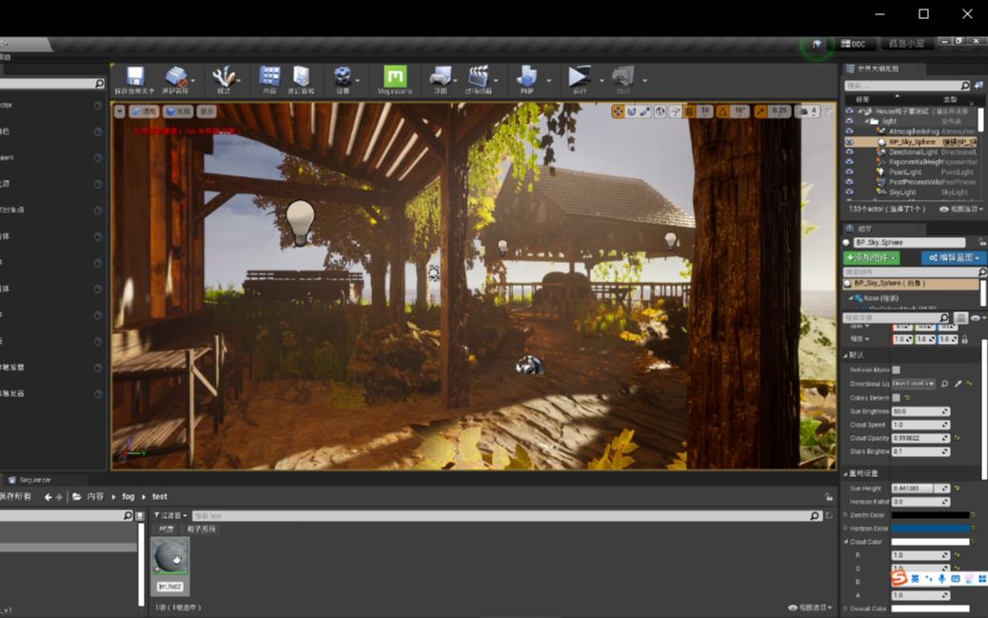Open the 光照 view mode dropdown
This screenshot has width=988, height=618.
point(176,111)
